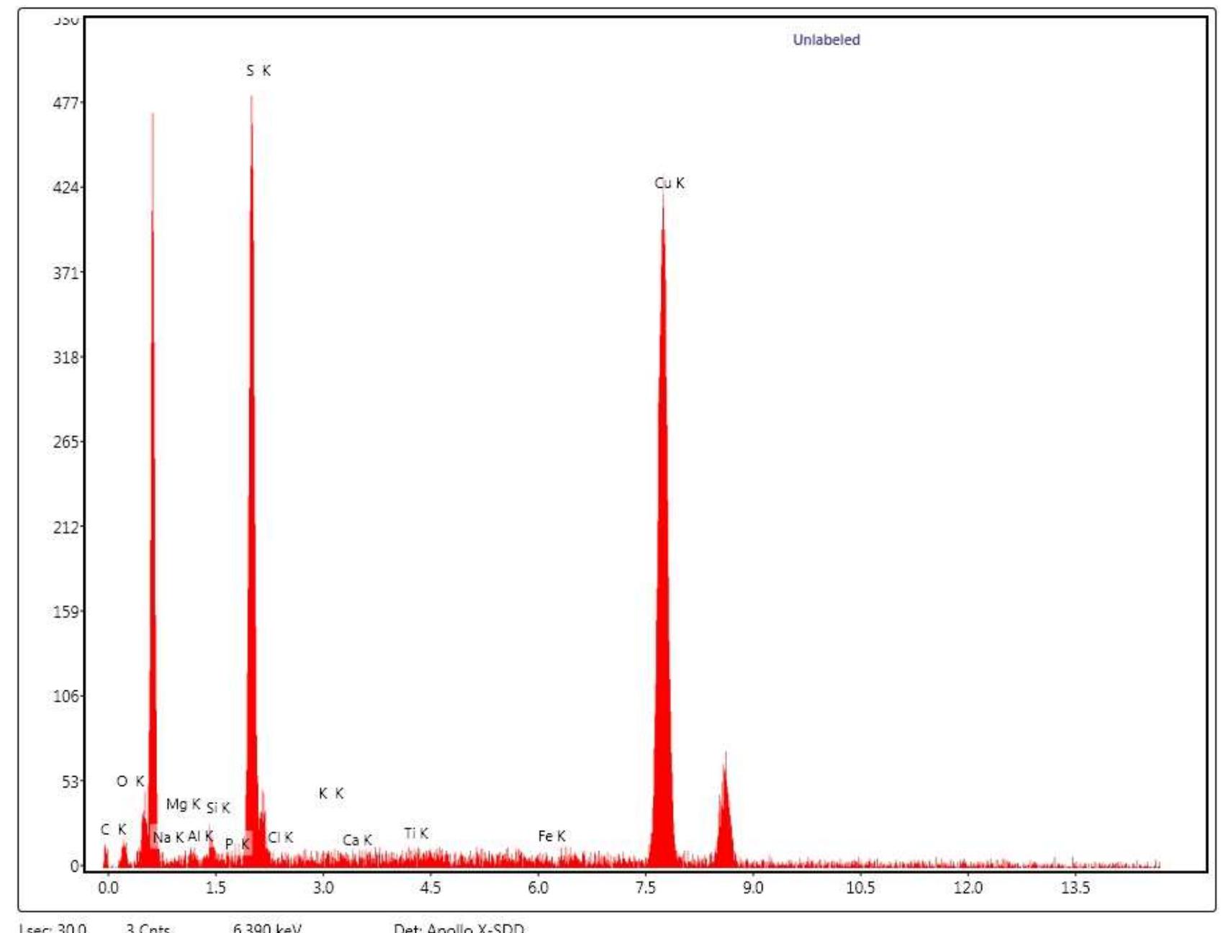Click the K K potassium label

pyautogui.click(x=330, y=793)
